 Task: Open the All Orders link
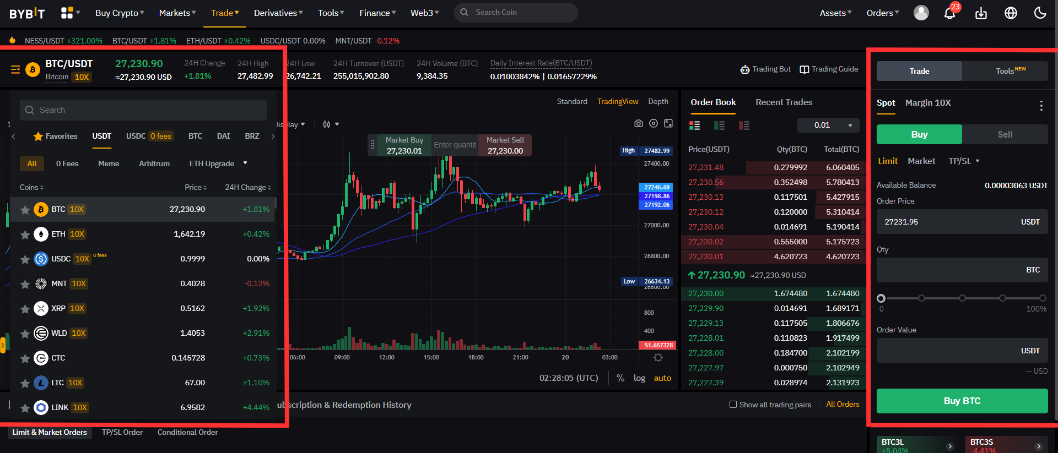843,405
